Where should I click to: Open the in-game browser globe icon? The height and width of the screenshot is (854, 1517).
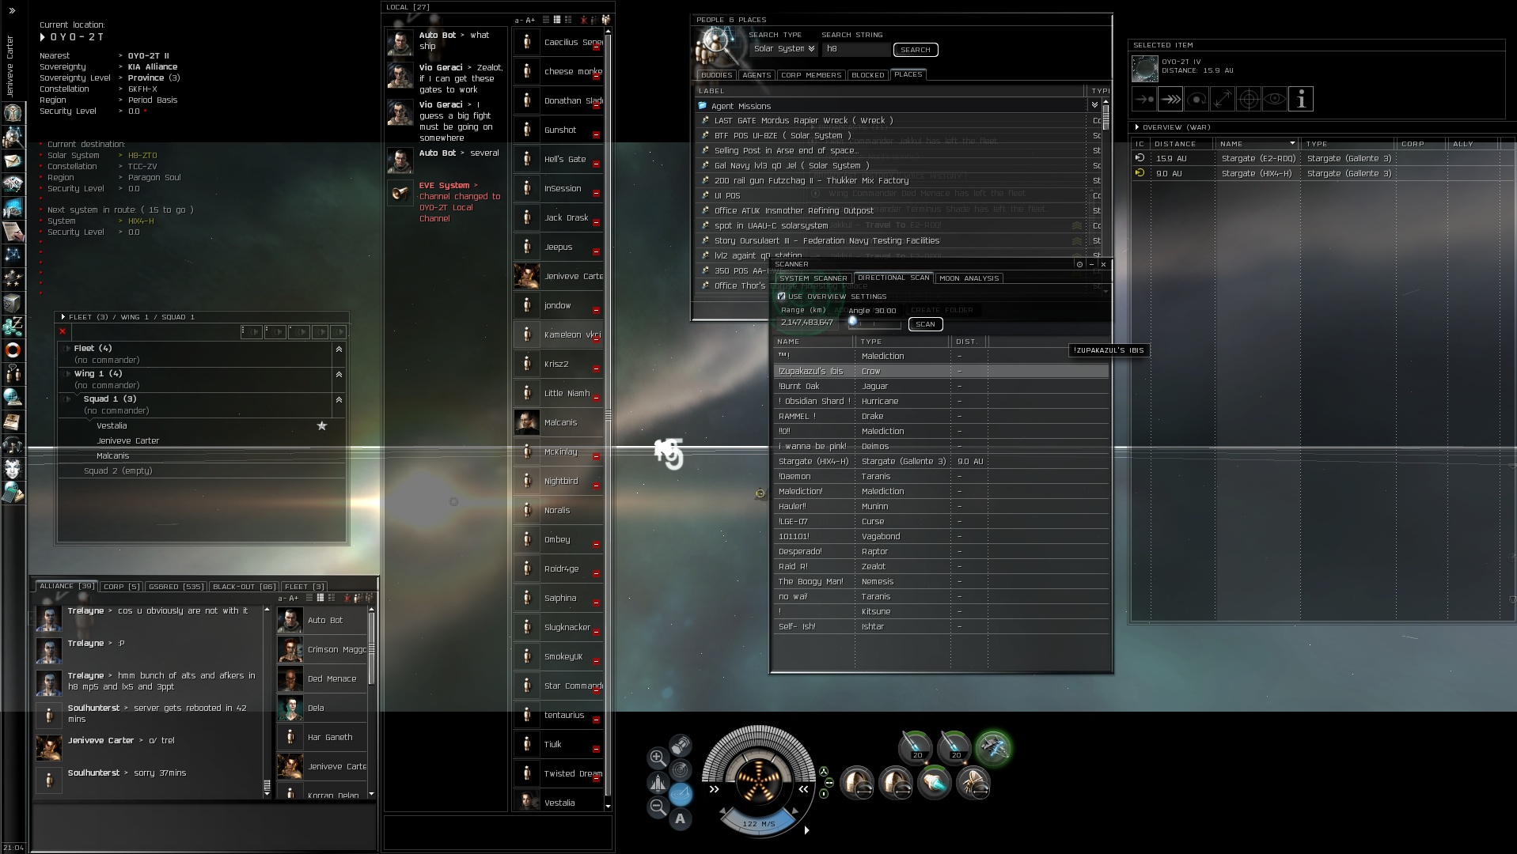tap(13, 397)
